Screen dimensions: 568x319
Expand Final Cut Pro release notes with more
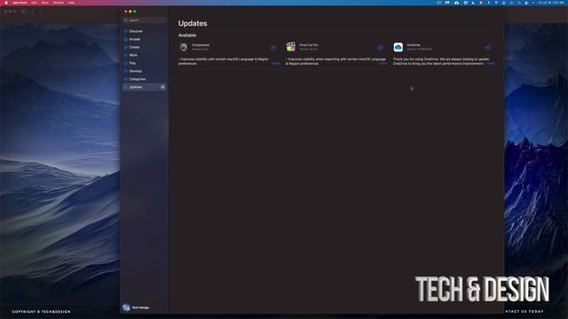383,64
